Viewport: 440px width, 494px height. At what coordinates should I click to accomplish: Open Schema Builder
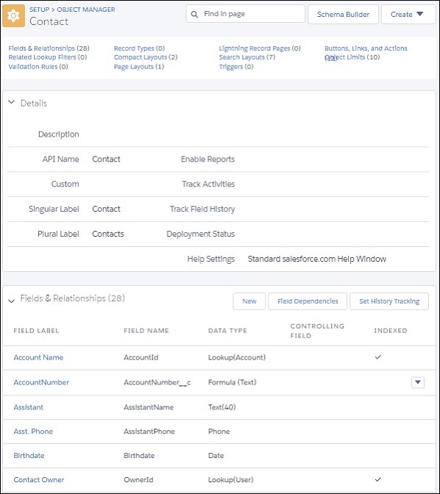tap(343, 14)
